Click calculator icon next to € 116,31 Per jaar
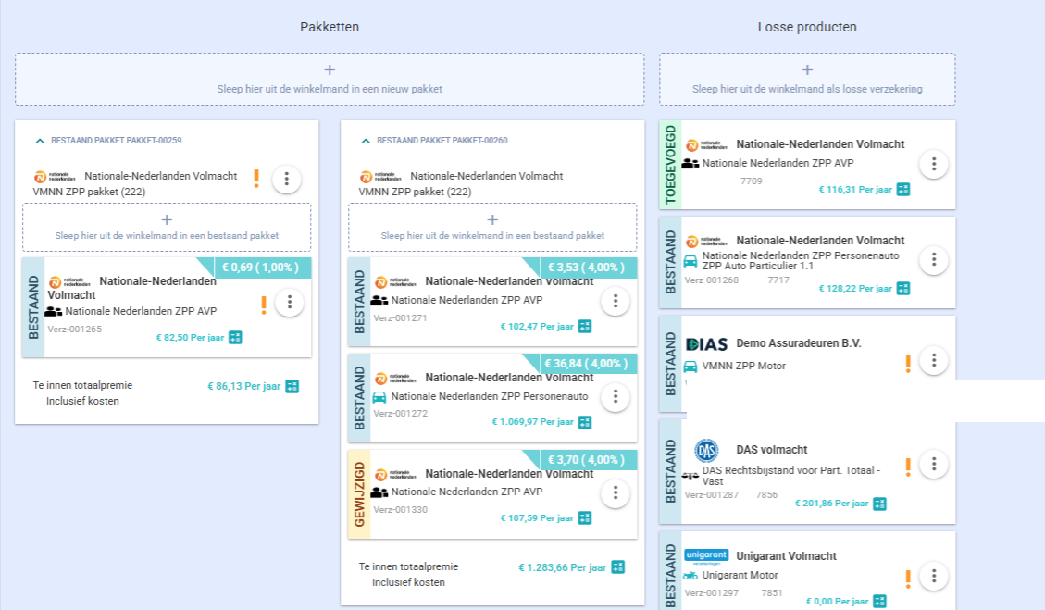 pyautogui.click(x=903, y=190)
